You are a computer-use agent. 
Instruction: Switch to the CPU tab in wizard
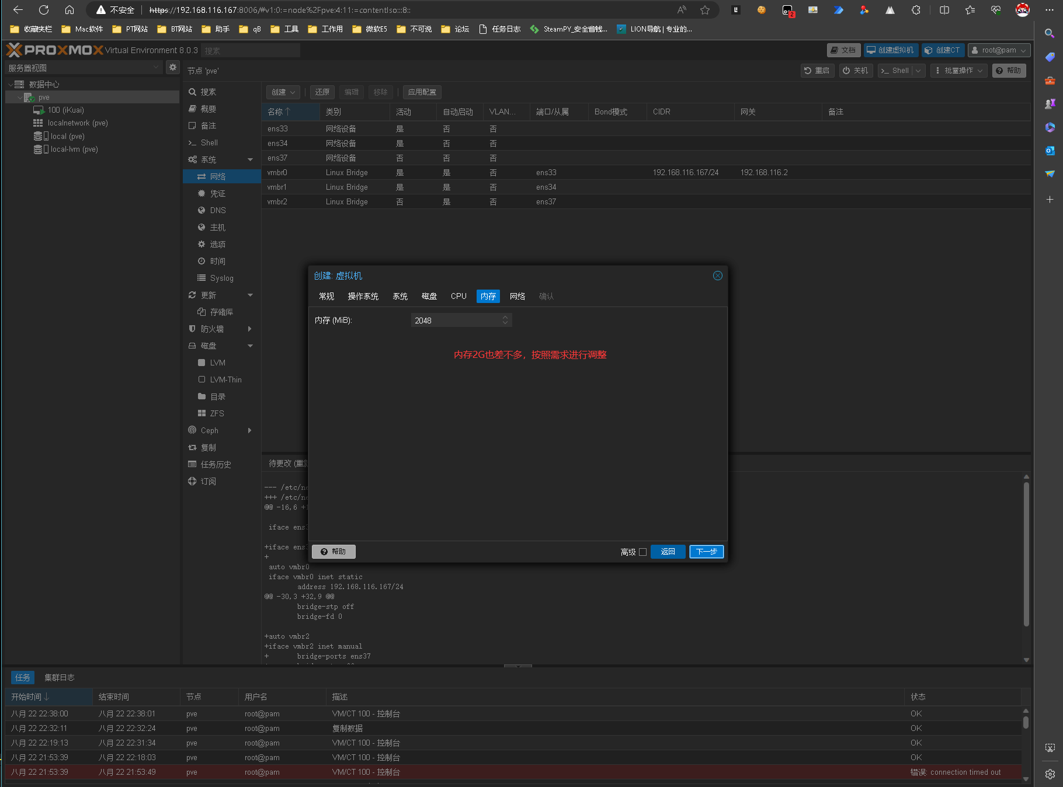(458, 297)
